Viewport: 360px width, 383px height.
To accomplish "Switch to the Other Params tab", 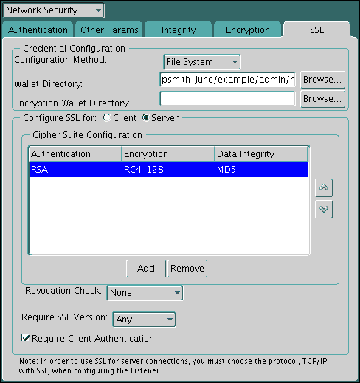I will click(109, 30).
